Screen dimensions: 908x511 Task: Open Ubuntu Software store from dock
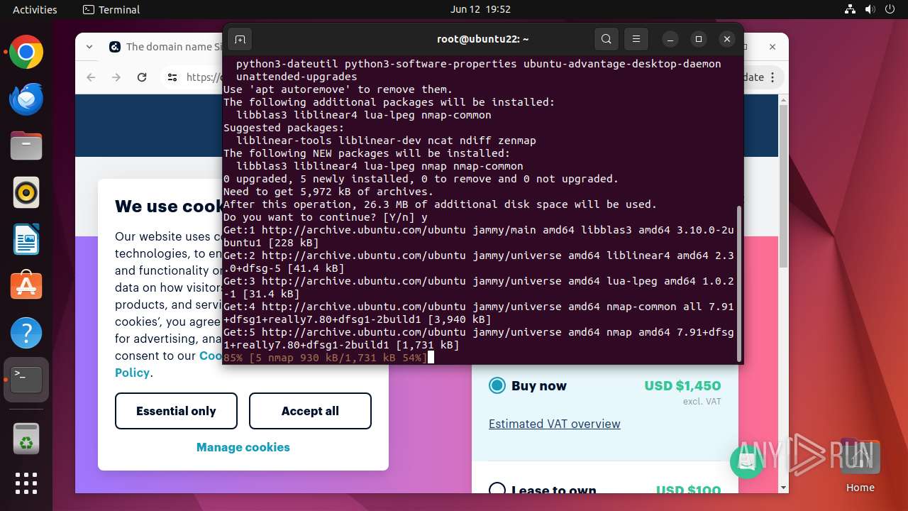tap(26, 286)
